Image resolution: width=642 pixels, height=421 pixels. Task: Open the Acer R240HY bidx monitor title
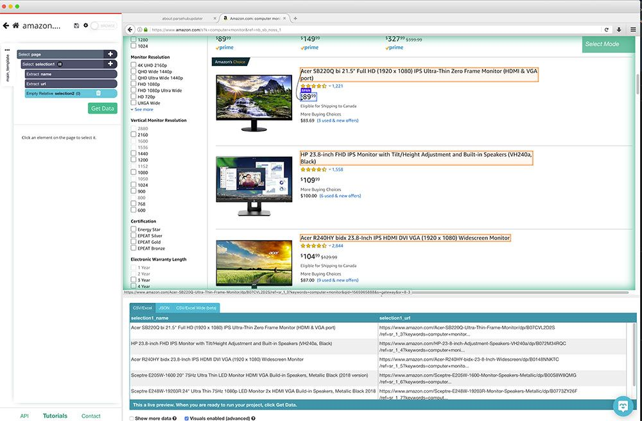click(405, 237)
